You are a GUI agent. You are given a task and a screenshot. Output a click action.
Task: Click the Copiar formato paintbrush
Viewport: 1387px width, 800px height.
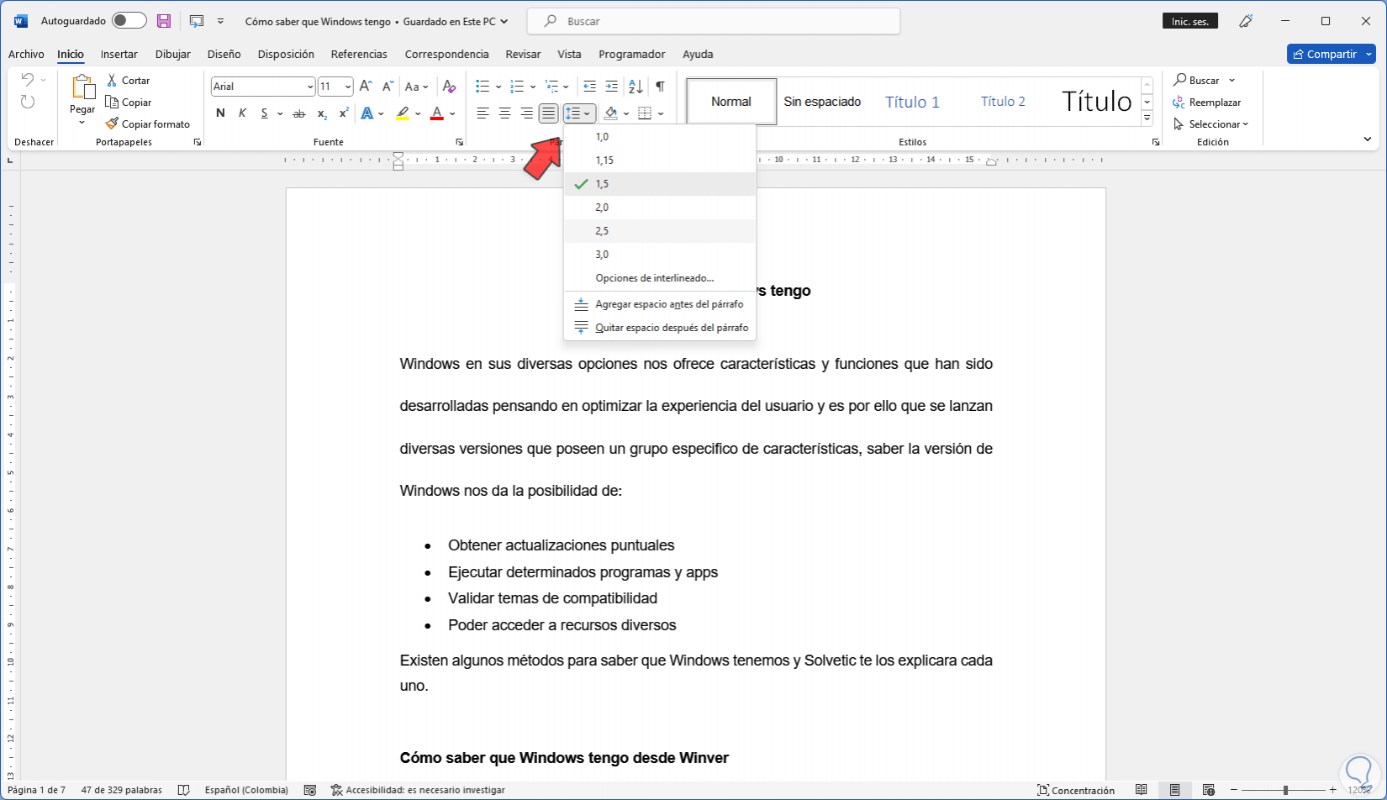(x=112, y=124)
